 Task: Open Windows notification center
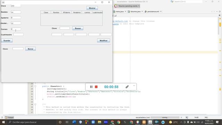coord(217,122)
